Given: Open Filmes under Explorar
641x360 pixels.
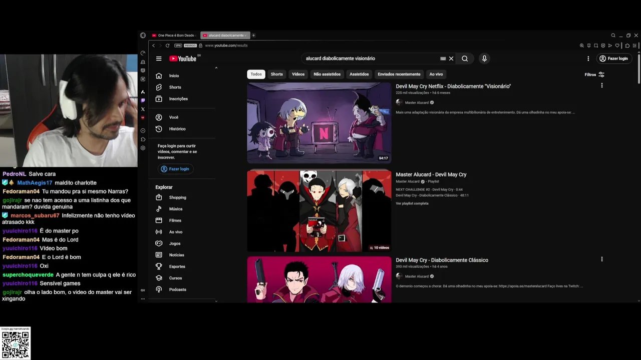Looking at the screenshot, I should coord(182,220).
